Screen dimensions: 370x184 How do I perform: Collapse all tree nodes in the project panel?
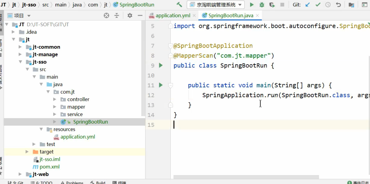(117, 16)
